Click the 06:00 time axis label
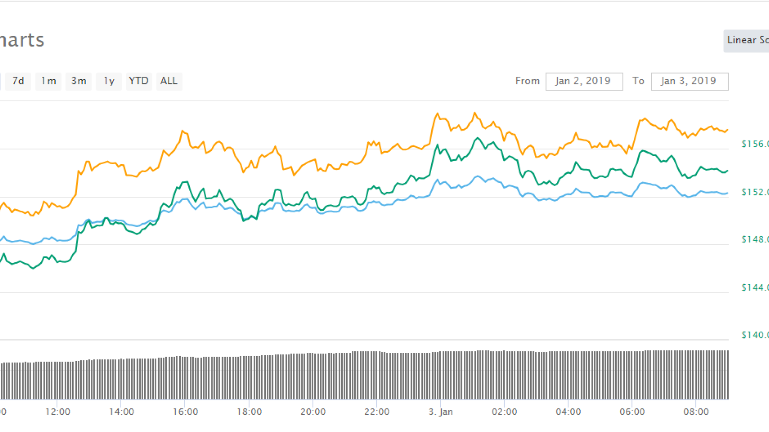Viewport: 769px width, 432px height. click(633, 412)
